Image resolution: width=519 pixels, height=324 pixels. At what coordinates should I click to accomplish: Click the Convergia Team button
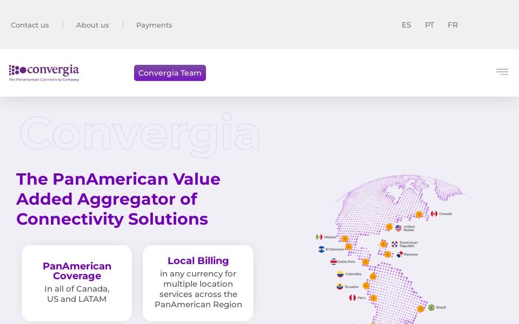point(170,72)
